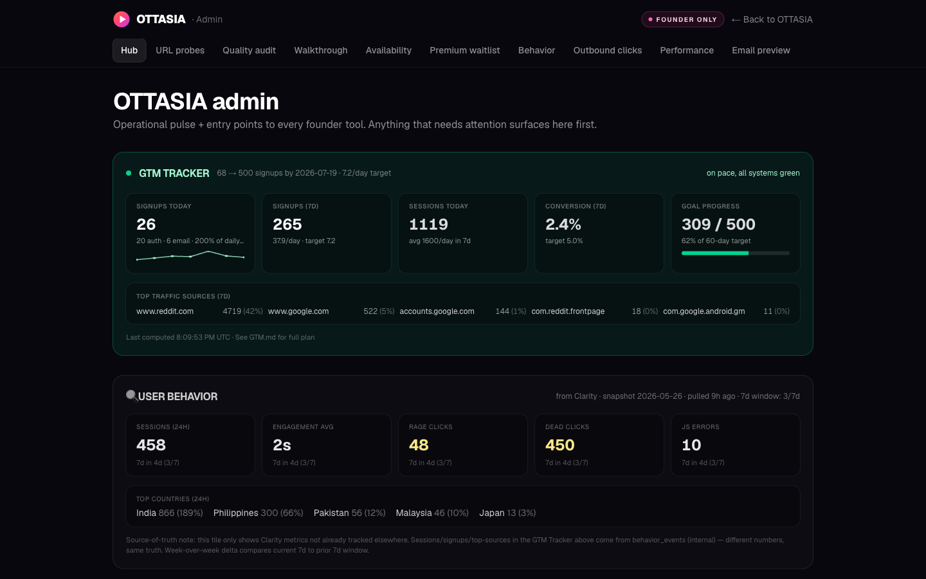Click Malaysia 46 (10%) country entry
This screenshot has width=926, height=579.
pyautogui.click(x=432, y=513)
